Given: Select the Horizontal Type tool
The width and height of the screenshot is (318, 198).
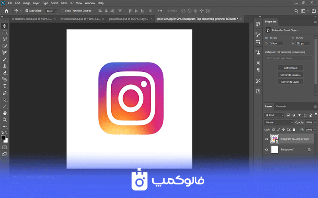Looking at the screenshot, I should 4,86.
